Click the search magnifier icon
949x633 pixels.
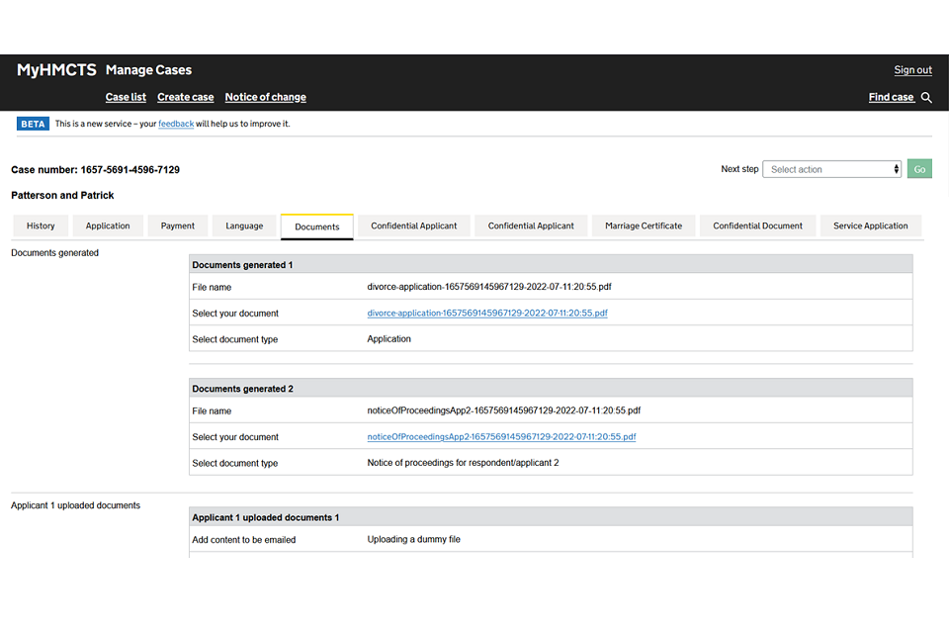[x=926, y=98]
